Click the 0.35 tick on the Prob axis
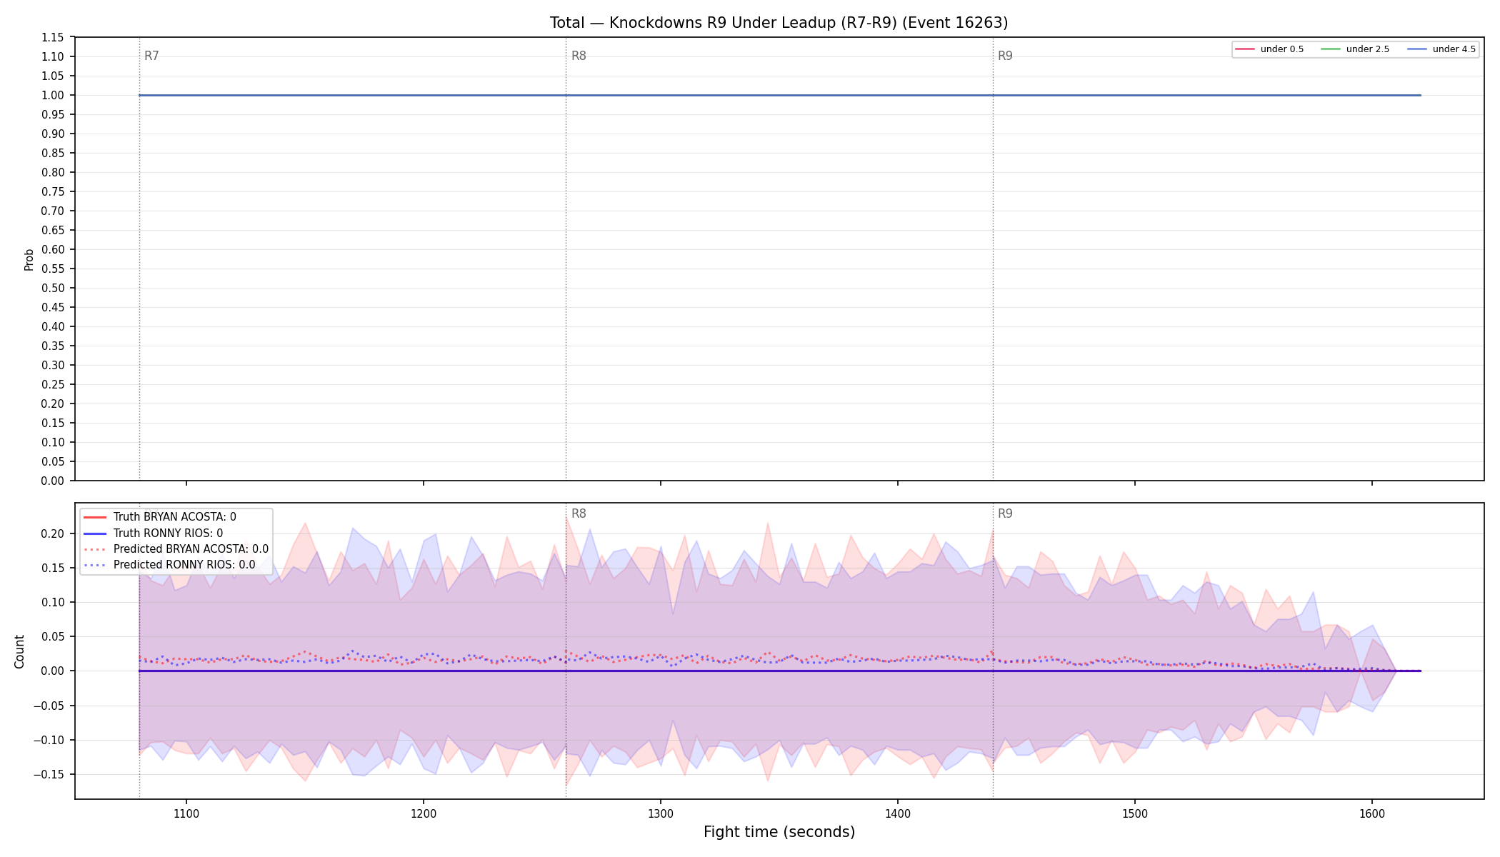 tap(53, 346)
